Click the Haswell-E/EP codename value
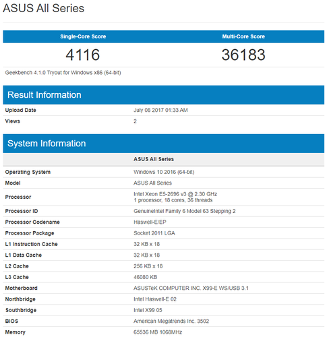The height and width of the screenshot is (337, 327). 150,222
